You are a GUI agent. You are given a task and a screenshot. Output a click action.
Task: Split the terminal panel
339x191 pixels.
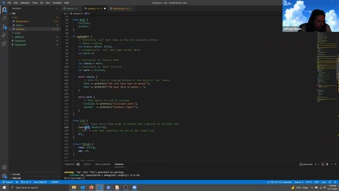pos(323,164)
